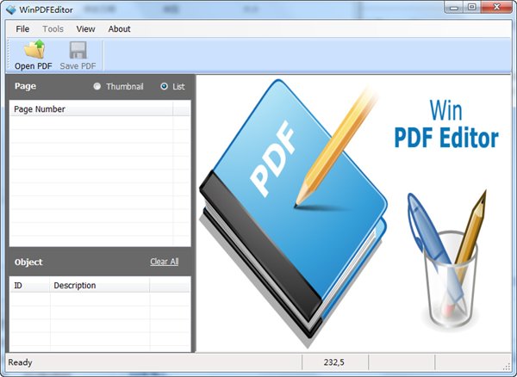The image size is (517, 377).
Task: Click the Description column header
Action: 100,285
